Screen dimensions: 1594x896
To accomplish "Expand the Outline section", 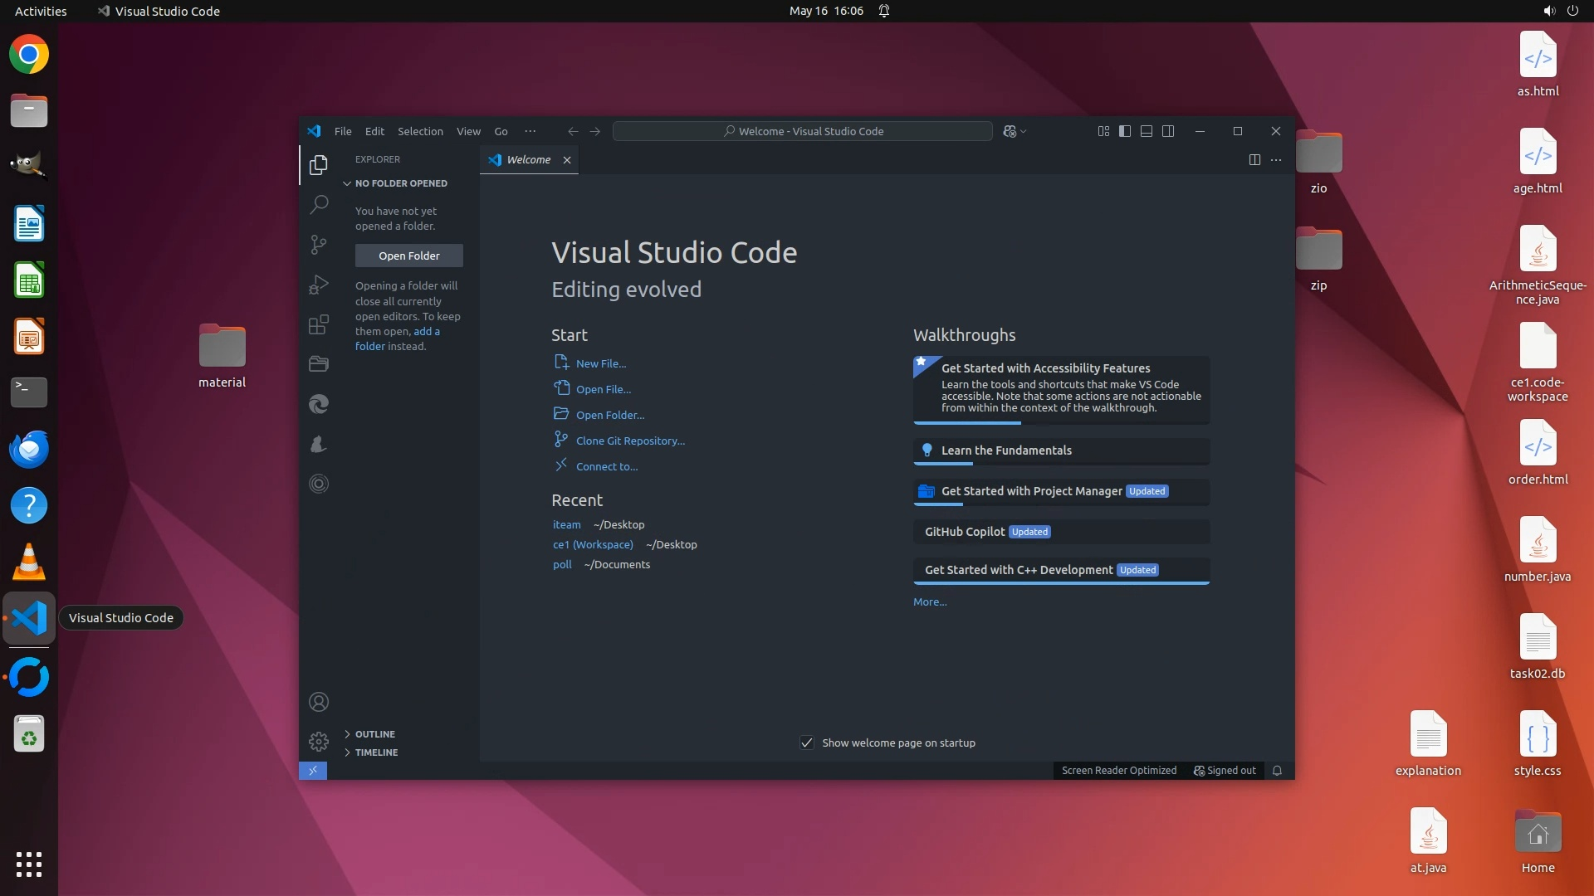I will [x=374, y=734].
